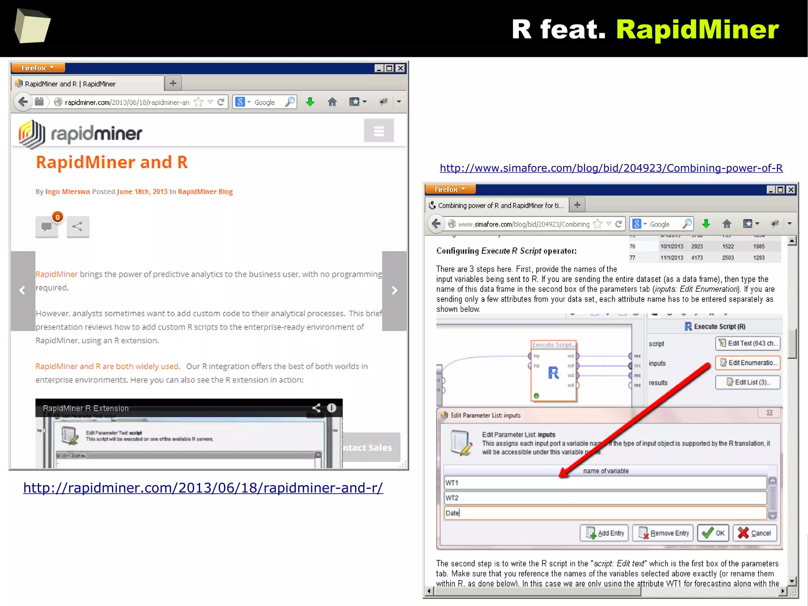
Task: Open simafore.com blog slide hyperlink
Action: [611, 168]
